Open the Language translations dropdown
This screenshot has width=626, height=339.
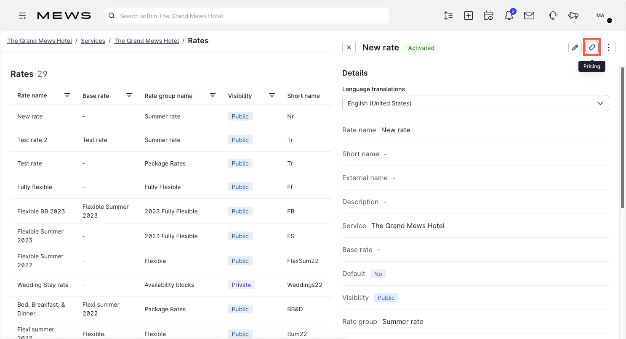click(475, 103)
